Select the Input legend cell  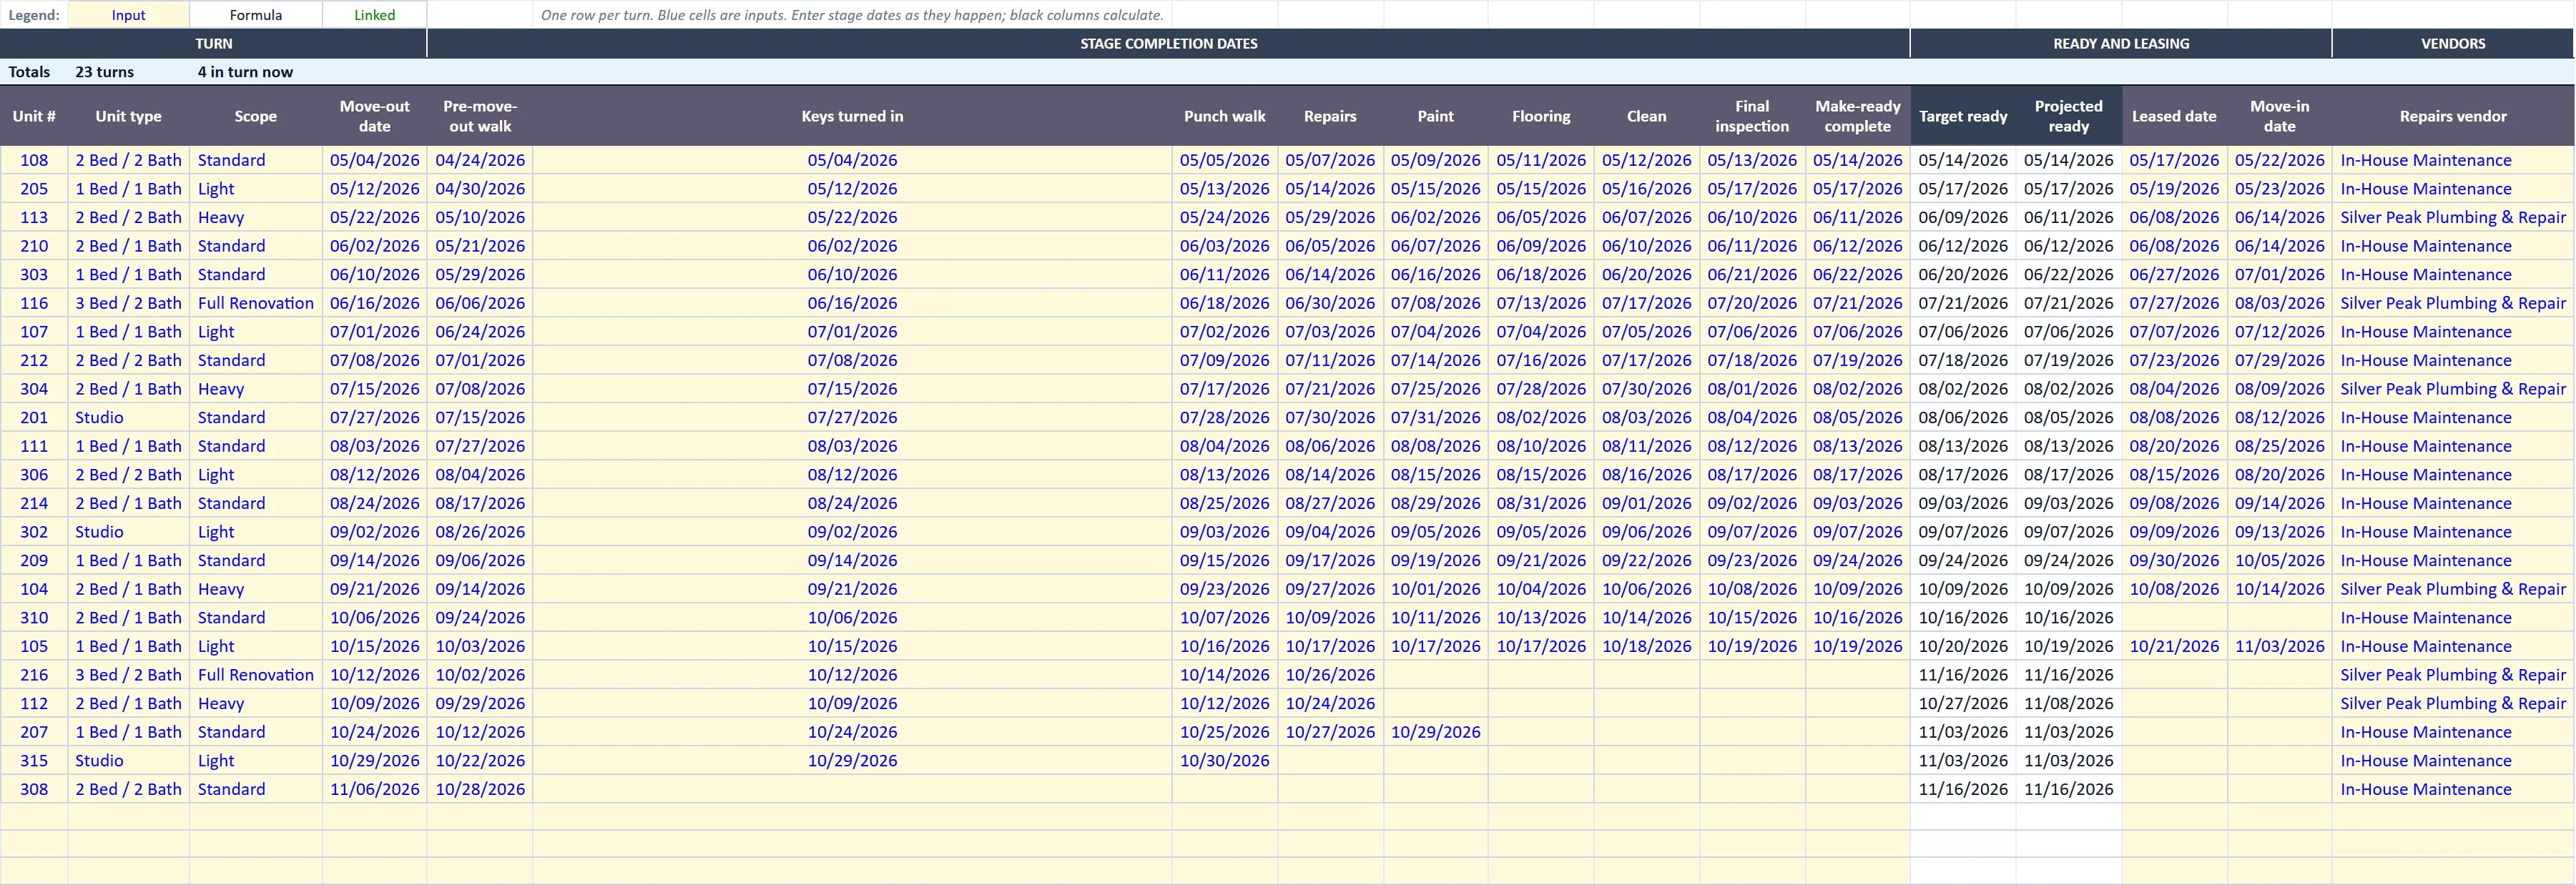point(128,15)
